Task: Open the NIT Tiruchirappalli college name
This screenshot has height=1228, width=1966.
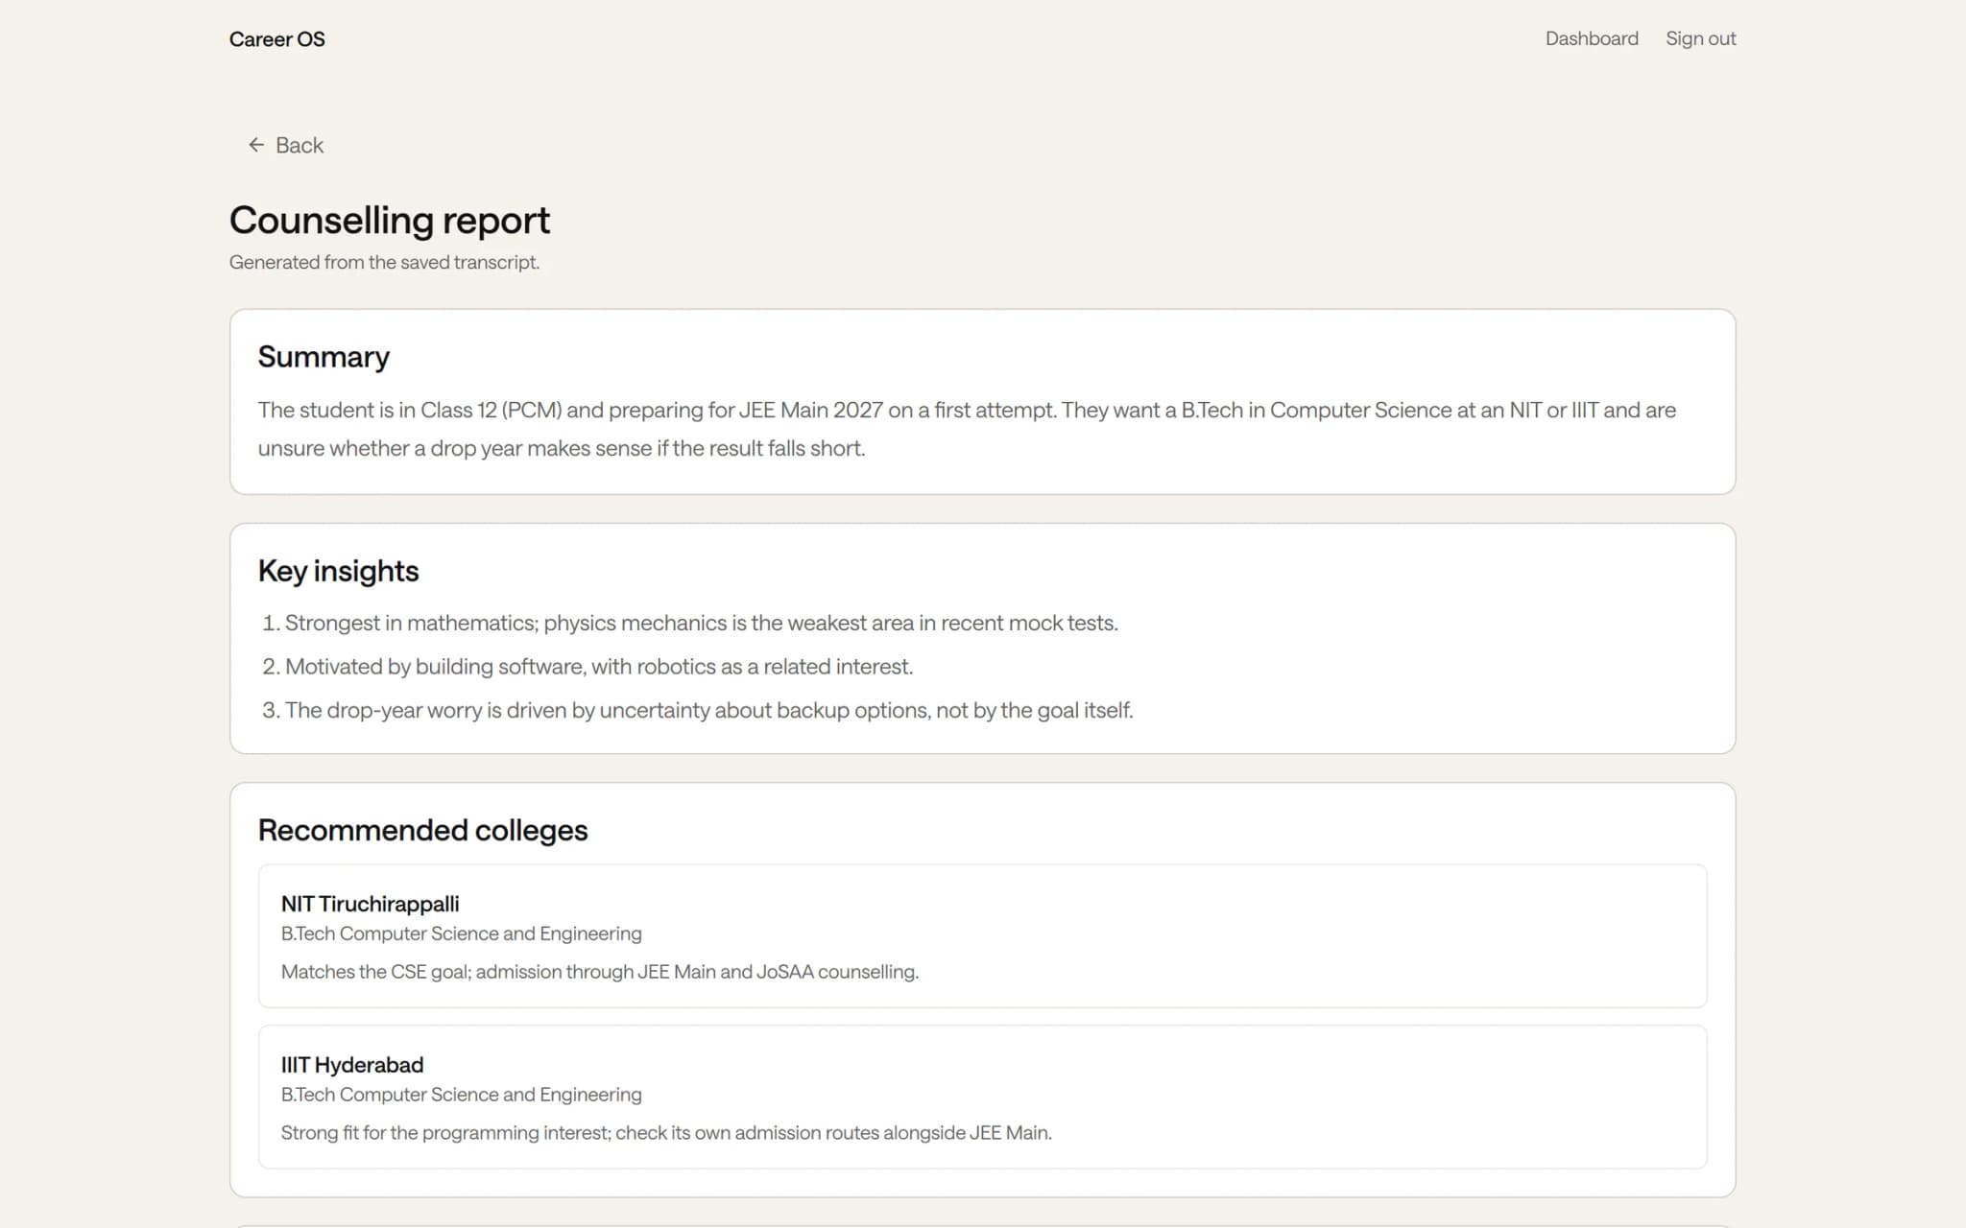Action: click(370, 904)
